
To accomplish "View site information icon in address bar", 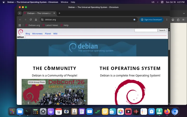I will click(42, 19).
